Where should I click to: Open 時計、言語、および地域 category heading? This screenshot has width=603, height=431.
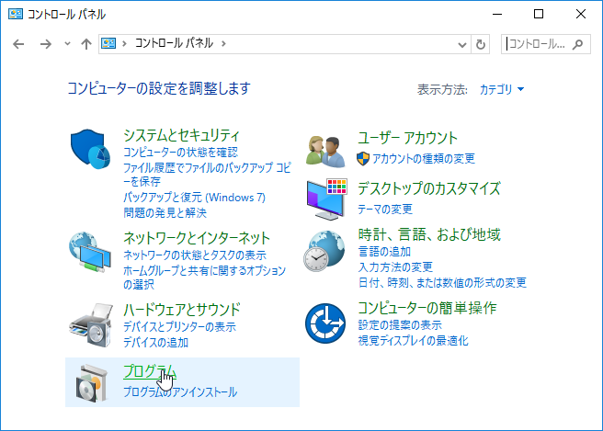(429, 234)
